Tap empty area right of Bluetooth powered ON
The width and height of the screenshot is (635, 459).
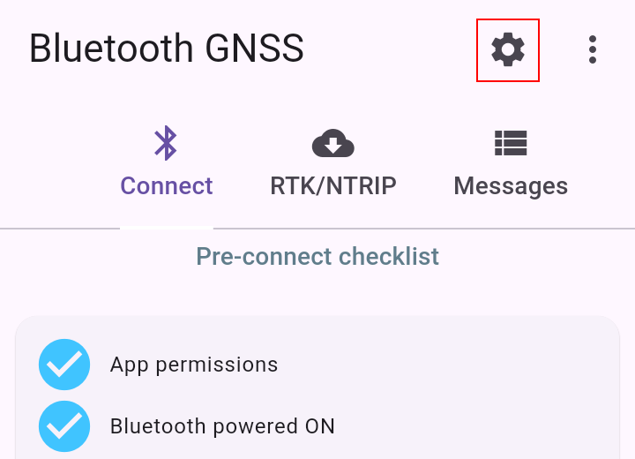click(x=474, y=426)
